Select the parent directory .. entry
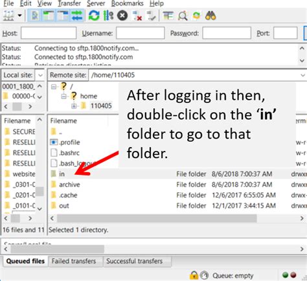Image resolution: width=307 pixels, height=281 pixels. tap(56, 131)
